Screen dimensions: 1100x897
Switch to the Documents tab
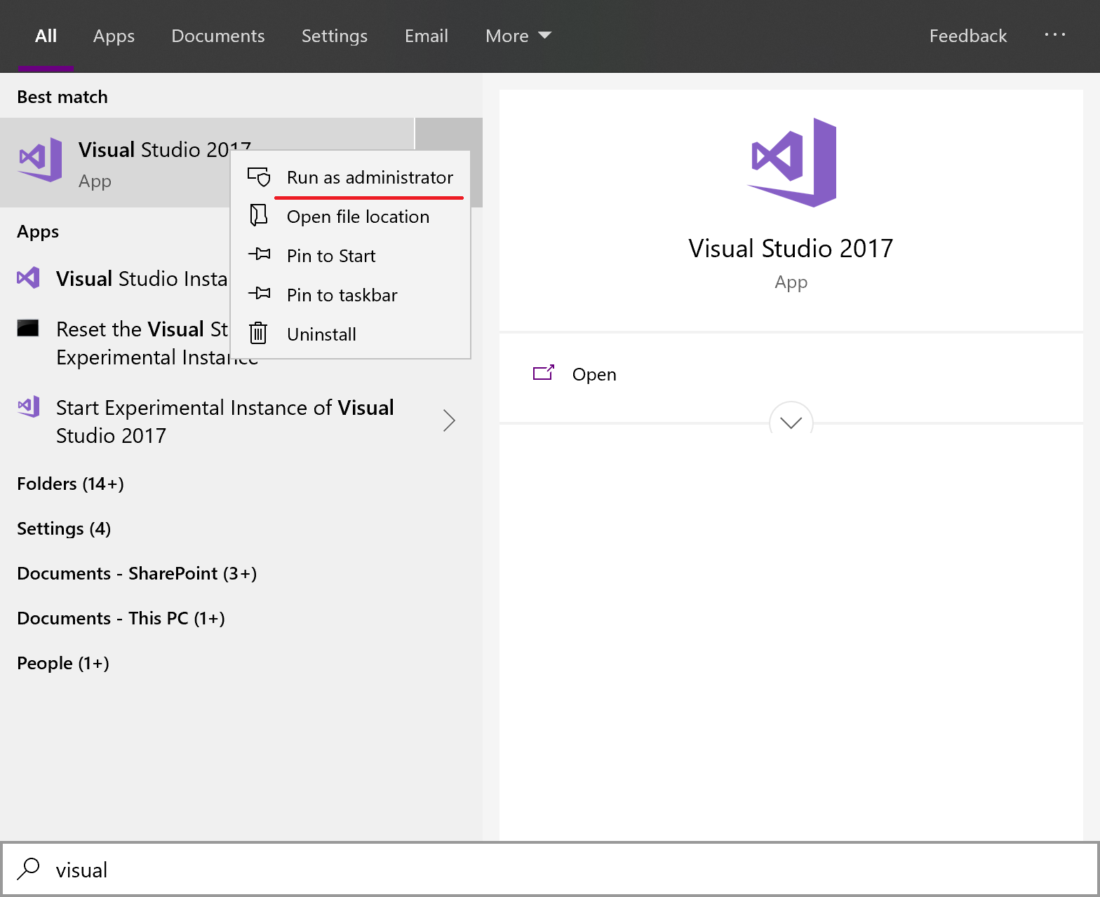218,36
